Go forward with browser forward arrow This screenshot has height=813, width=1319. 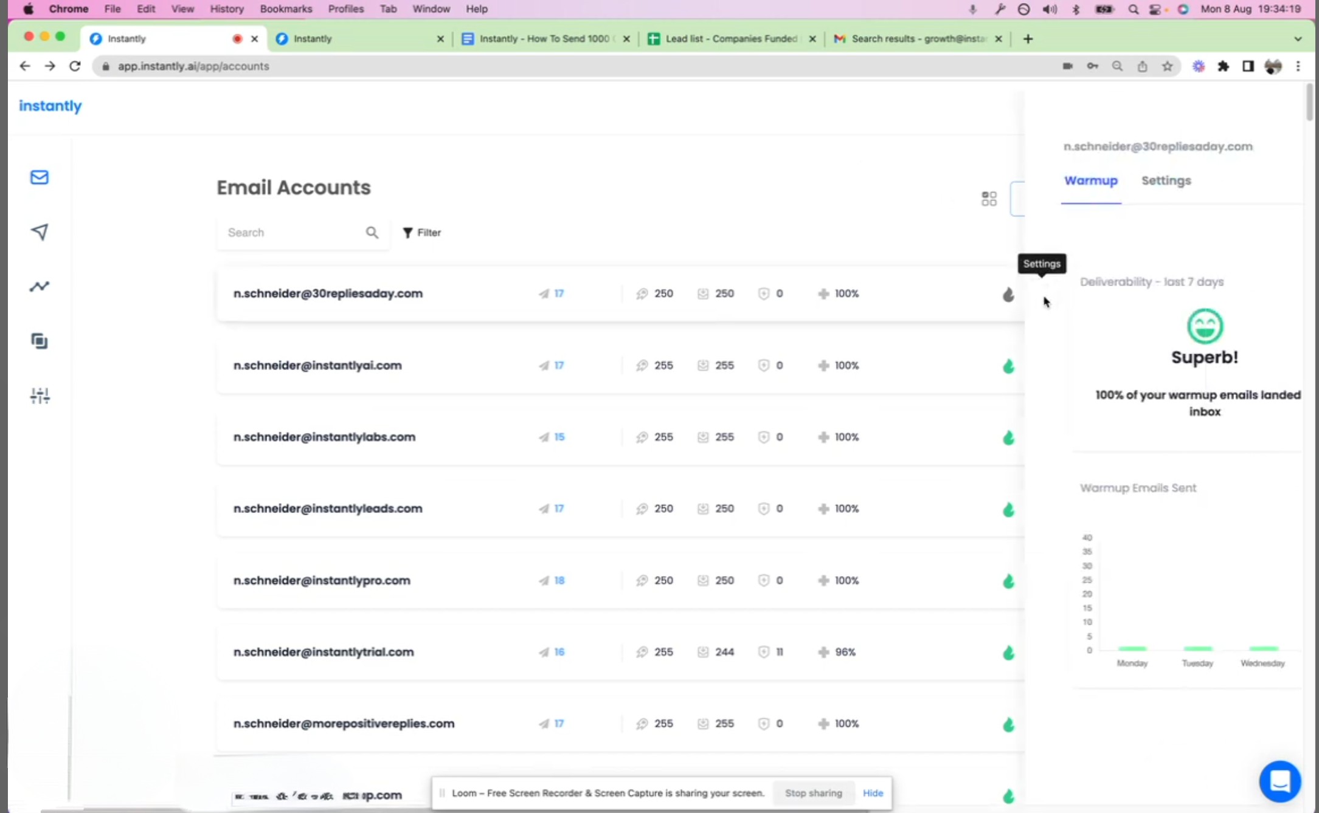[x=50, y=66]
